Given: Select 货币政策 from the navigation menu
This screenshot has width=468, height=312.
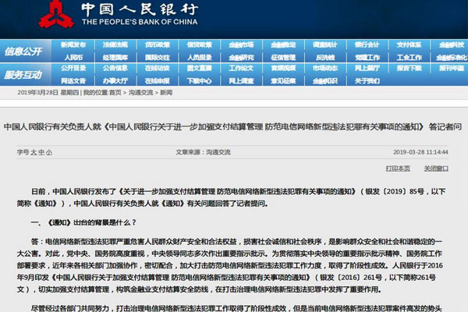Looking at the screenshot, I should coord(158,44).
